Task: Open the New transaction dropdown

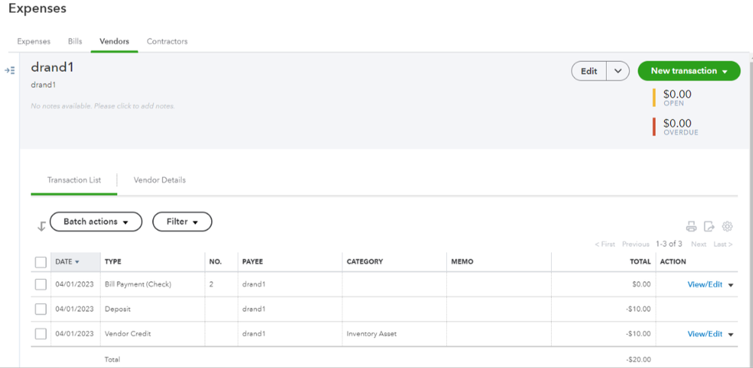Action: tap(689, 71)
